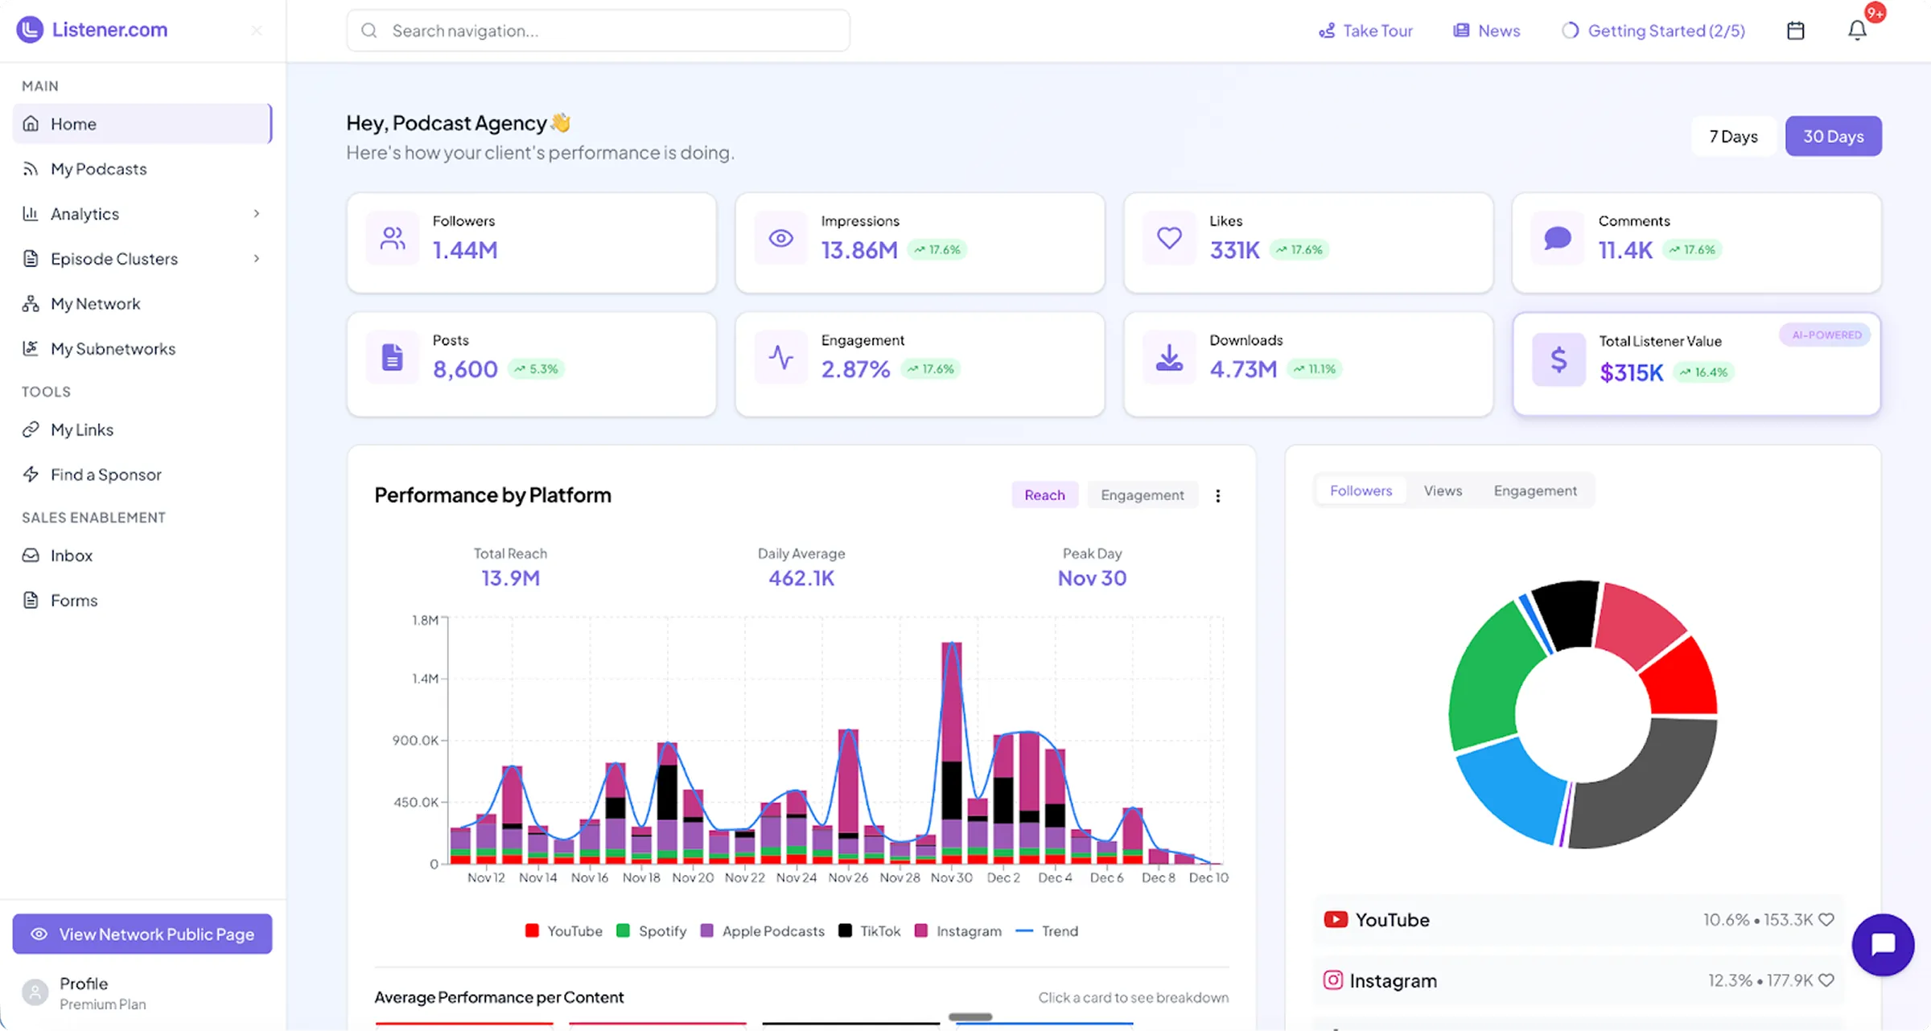The image size is (1931, 1031).
Task: Click the View Network Public Page button
Action: point(142,934)
